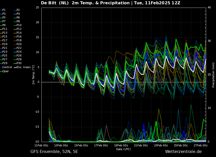Click the 11Feb 00z axis label
Screen dimensions: 216x157
[41, 145]
